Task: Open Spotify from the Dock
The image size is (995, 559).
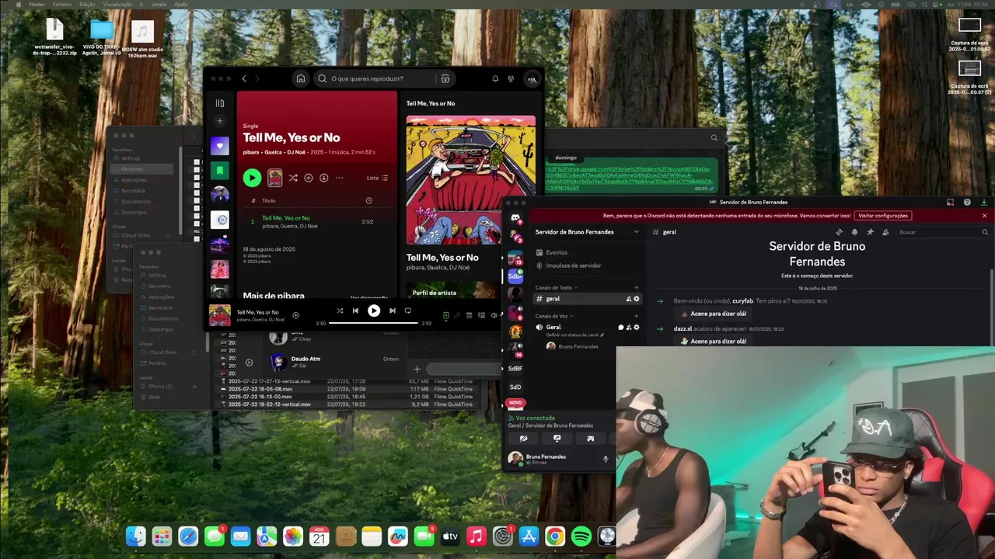Action: [x=581, y=536]
